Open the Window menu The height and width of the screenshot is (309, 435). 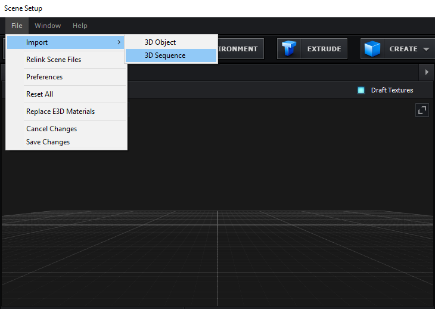[48, 26]
